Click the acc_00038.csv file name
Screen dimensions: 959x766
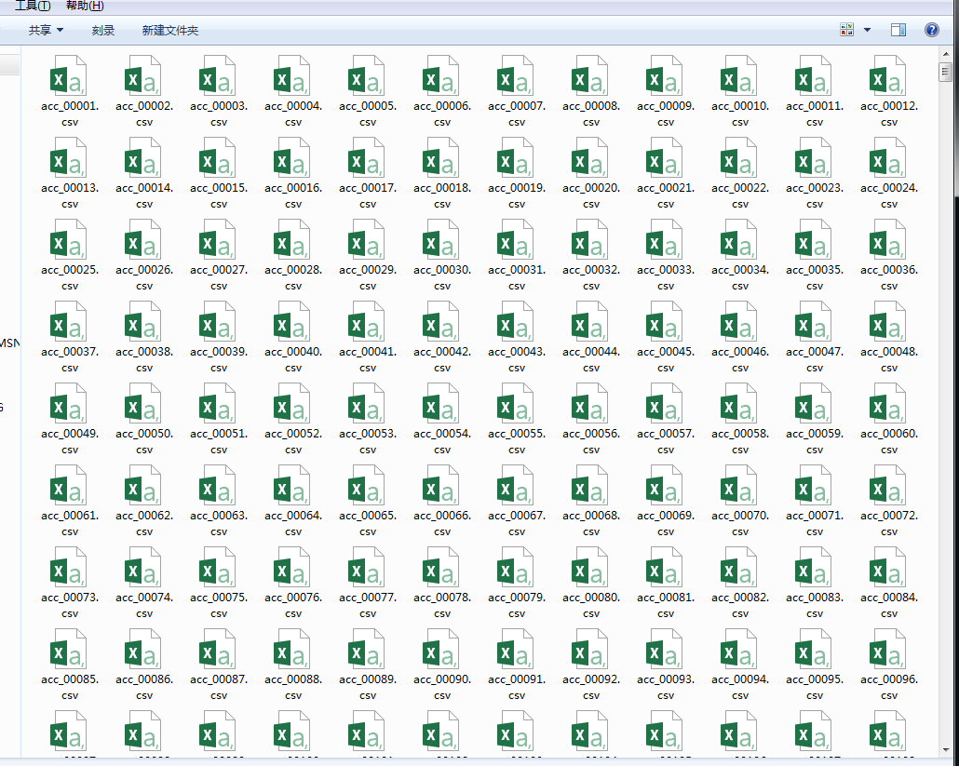pyautogui.click(x=144, y=359)
